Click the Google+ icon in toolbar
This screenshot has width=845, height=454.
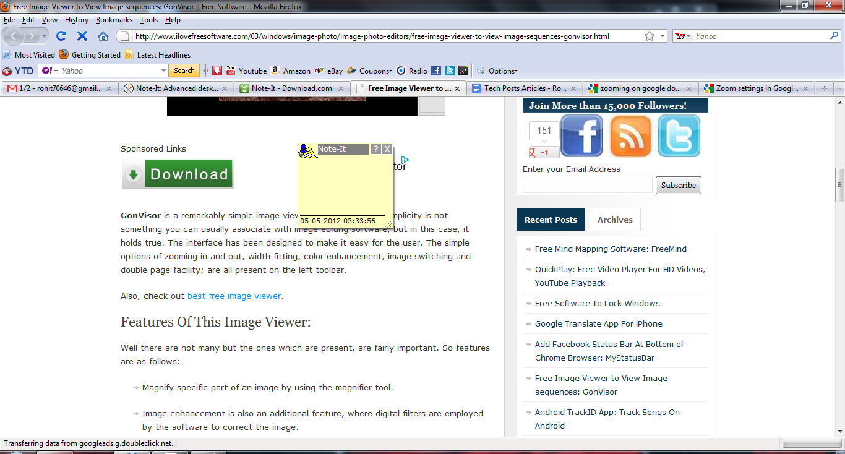(x=463, y=71)
